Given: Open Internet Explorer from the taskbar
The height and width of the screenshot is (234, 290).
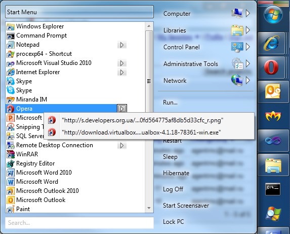Looking at the screenshot, I should (x=271, y=43).
